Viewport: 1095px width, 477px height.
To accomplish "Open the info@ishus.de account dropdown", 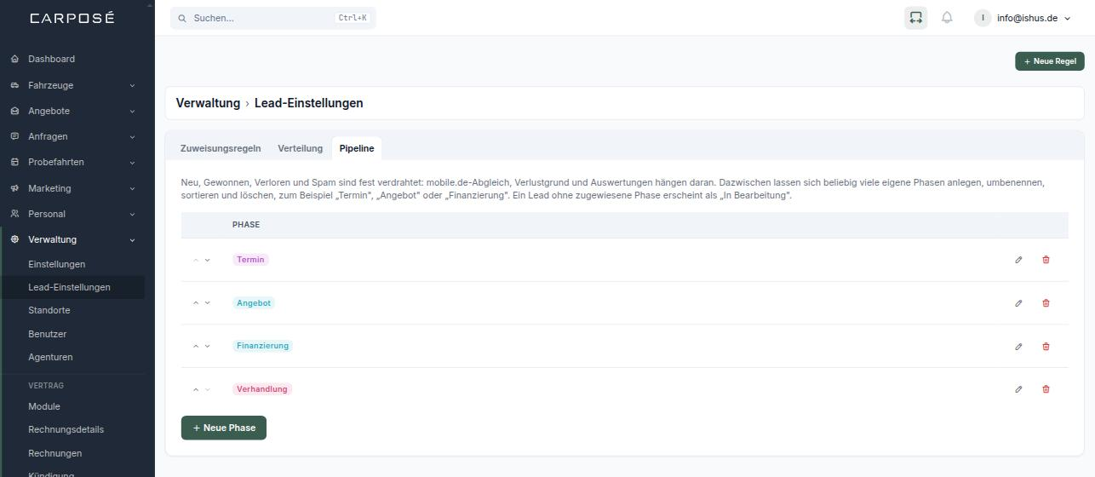I will [1023, 18].
